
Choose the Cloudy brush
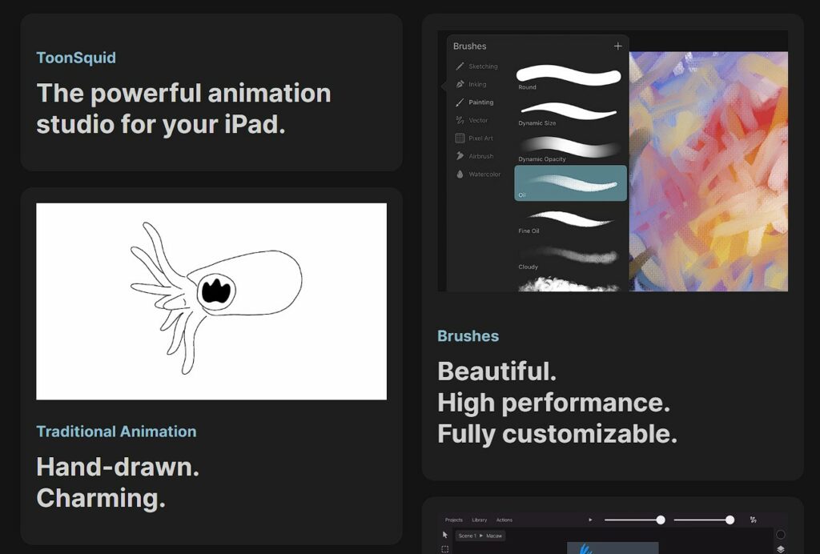tap(570, 256)
